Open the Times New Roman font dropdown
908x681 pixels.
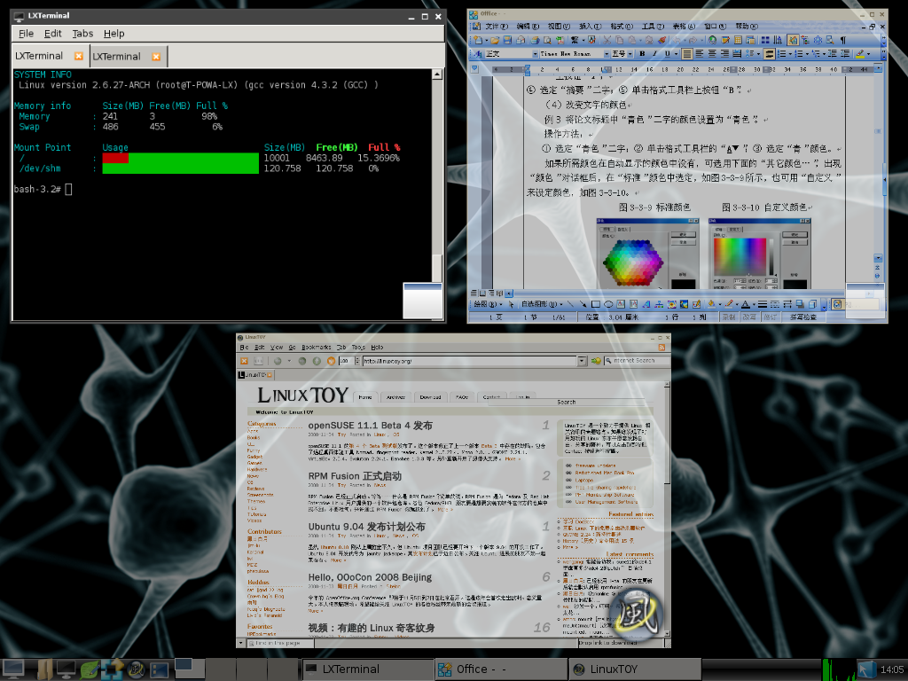[607, 54]
